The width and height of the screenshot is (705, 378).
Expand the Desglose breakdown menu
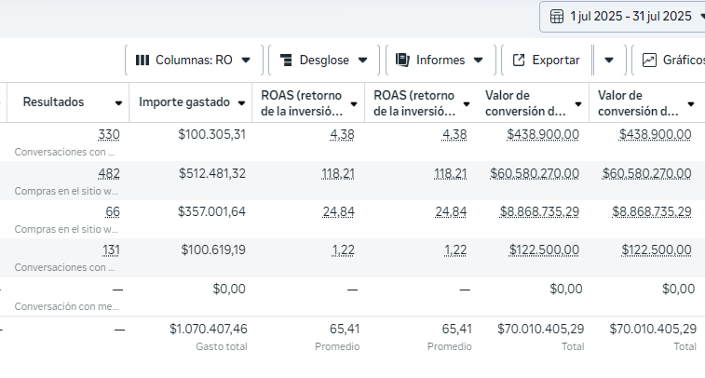(x=323, y=60)
